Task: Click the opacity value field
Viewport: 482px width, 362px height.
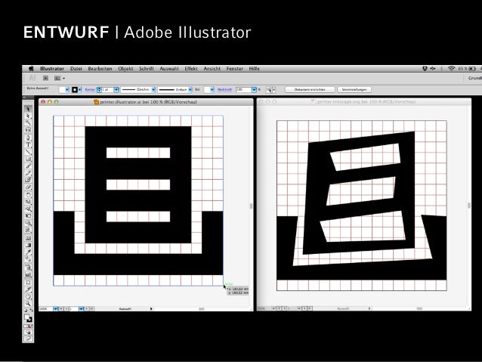Action: [x=244, y=89]
